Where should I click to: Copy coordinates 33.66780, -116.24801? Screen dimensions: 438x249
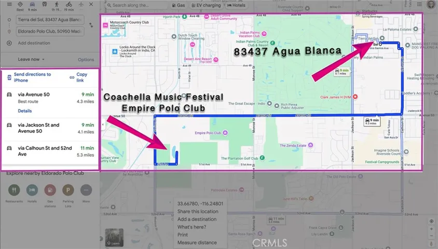point(200,203)
